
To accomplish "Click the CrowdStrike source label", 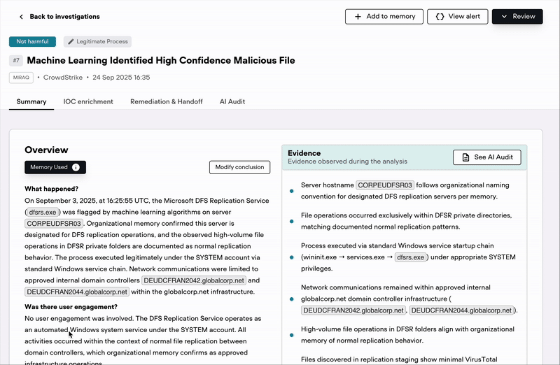I will [x=63, y=78].
